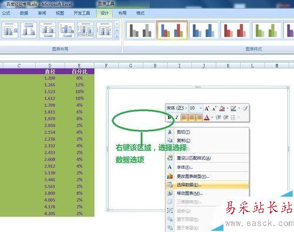Select the first chart layout thumbnail

(10, 30)
